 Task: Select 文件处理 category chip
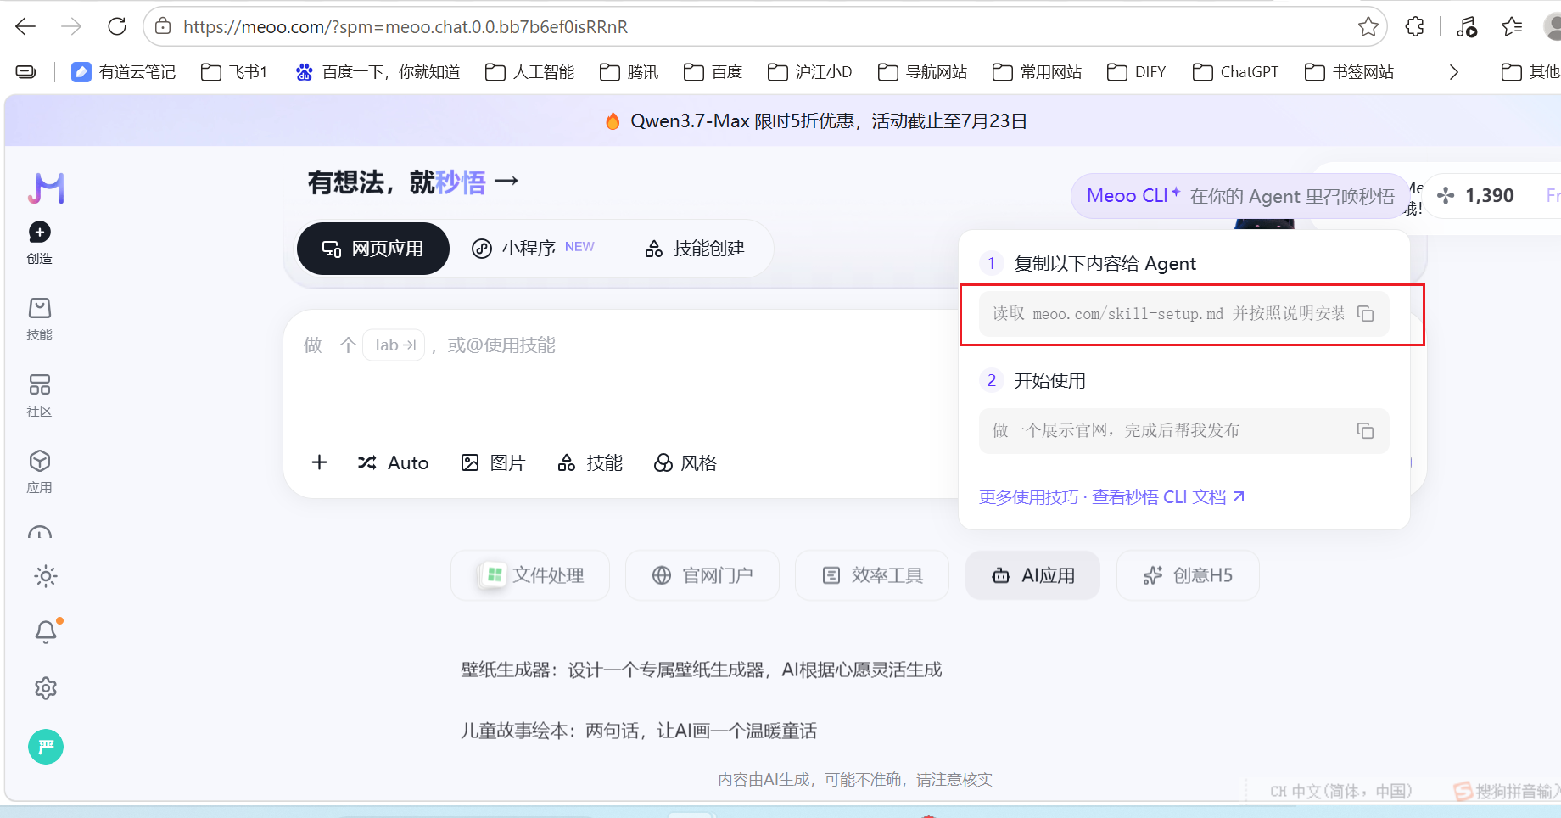click(x=530, y=575)
